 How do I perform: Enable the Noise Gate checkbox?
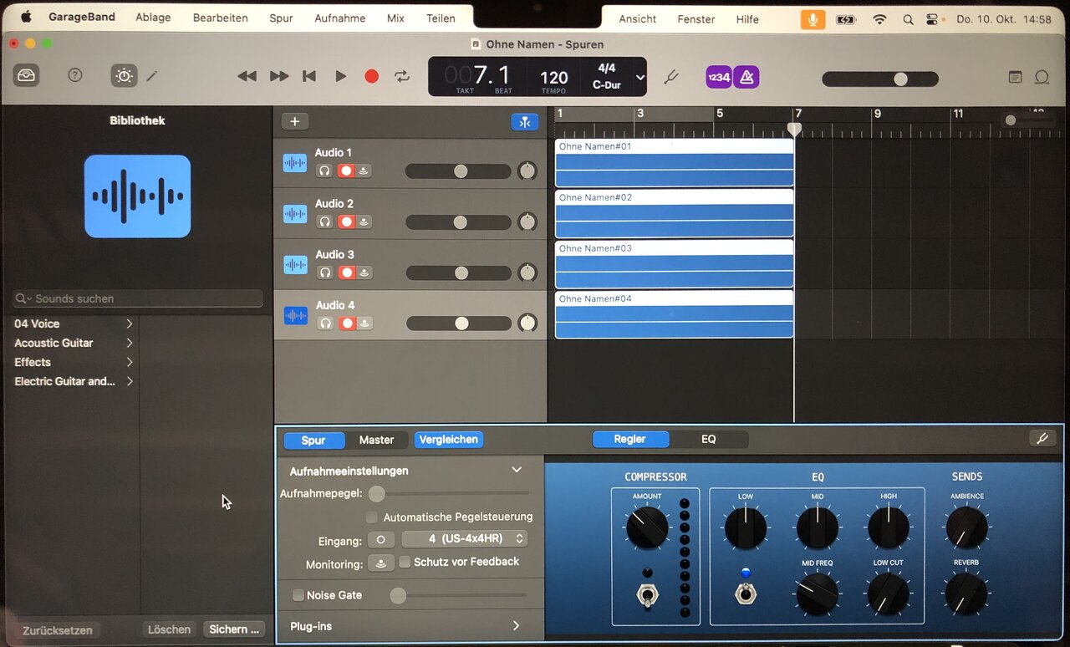pos(298,595)
